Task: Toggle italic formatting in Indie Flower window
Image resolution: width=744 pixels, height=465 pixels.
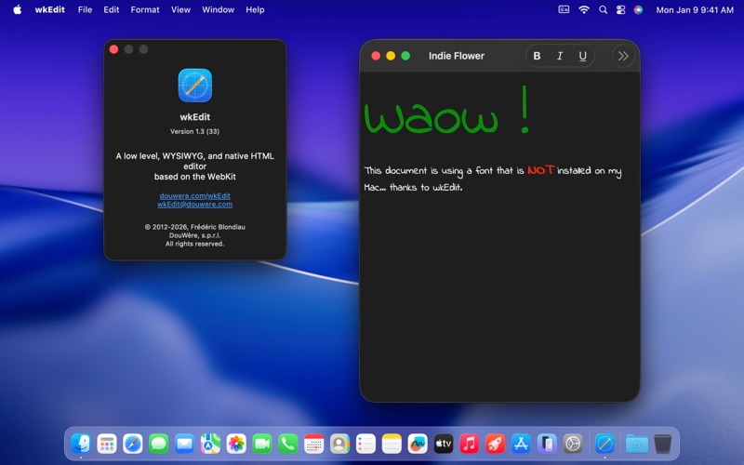Action: point(560,56)
